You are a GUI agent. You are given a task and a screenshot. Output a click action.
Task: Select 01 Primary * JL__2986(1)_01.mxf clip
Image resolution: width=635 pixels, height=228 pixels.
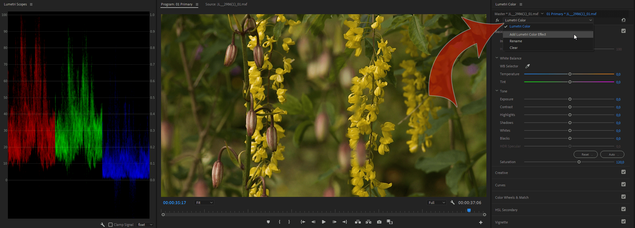point(571,14)
